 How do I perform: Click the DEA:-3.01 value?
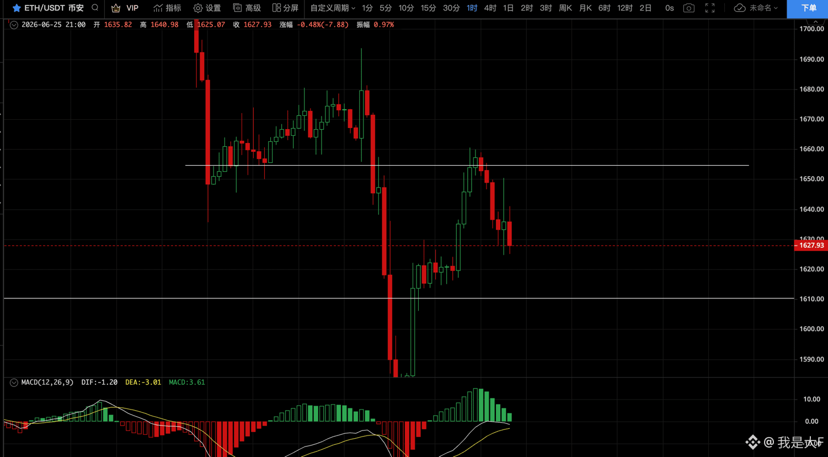(x=143, y=382)
